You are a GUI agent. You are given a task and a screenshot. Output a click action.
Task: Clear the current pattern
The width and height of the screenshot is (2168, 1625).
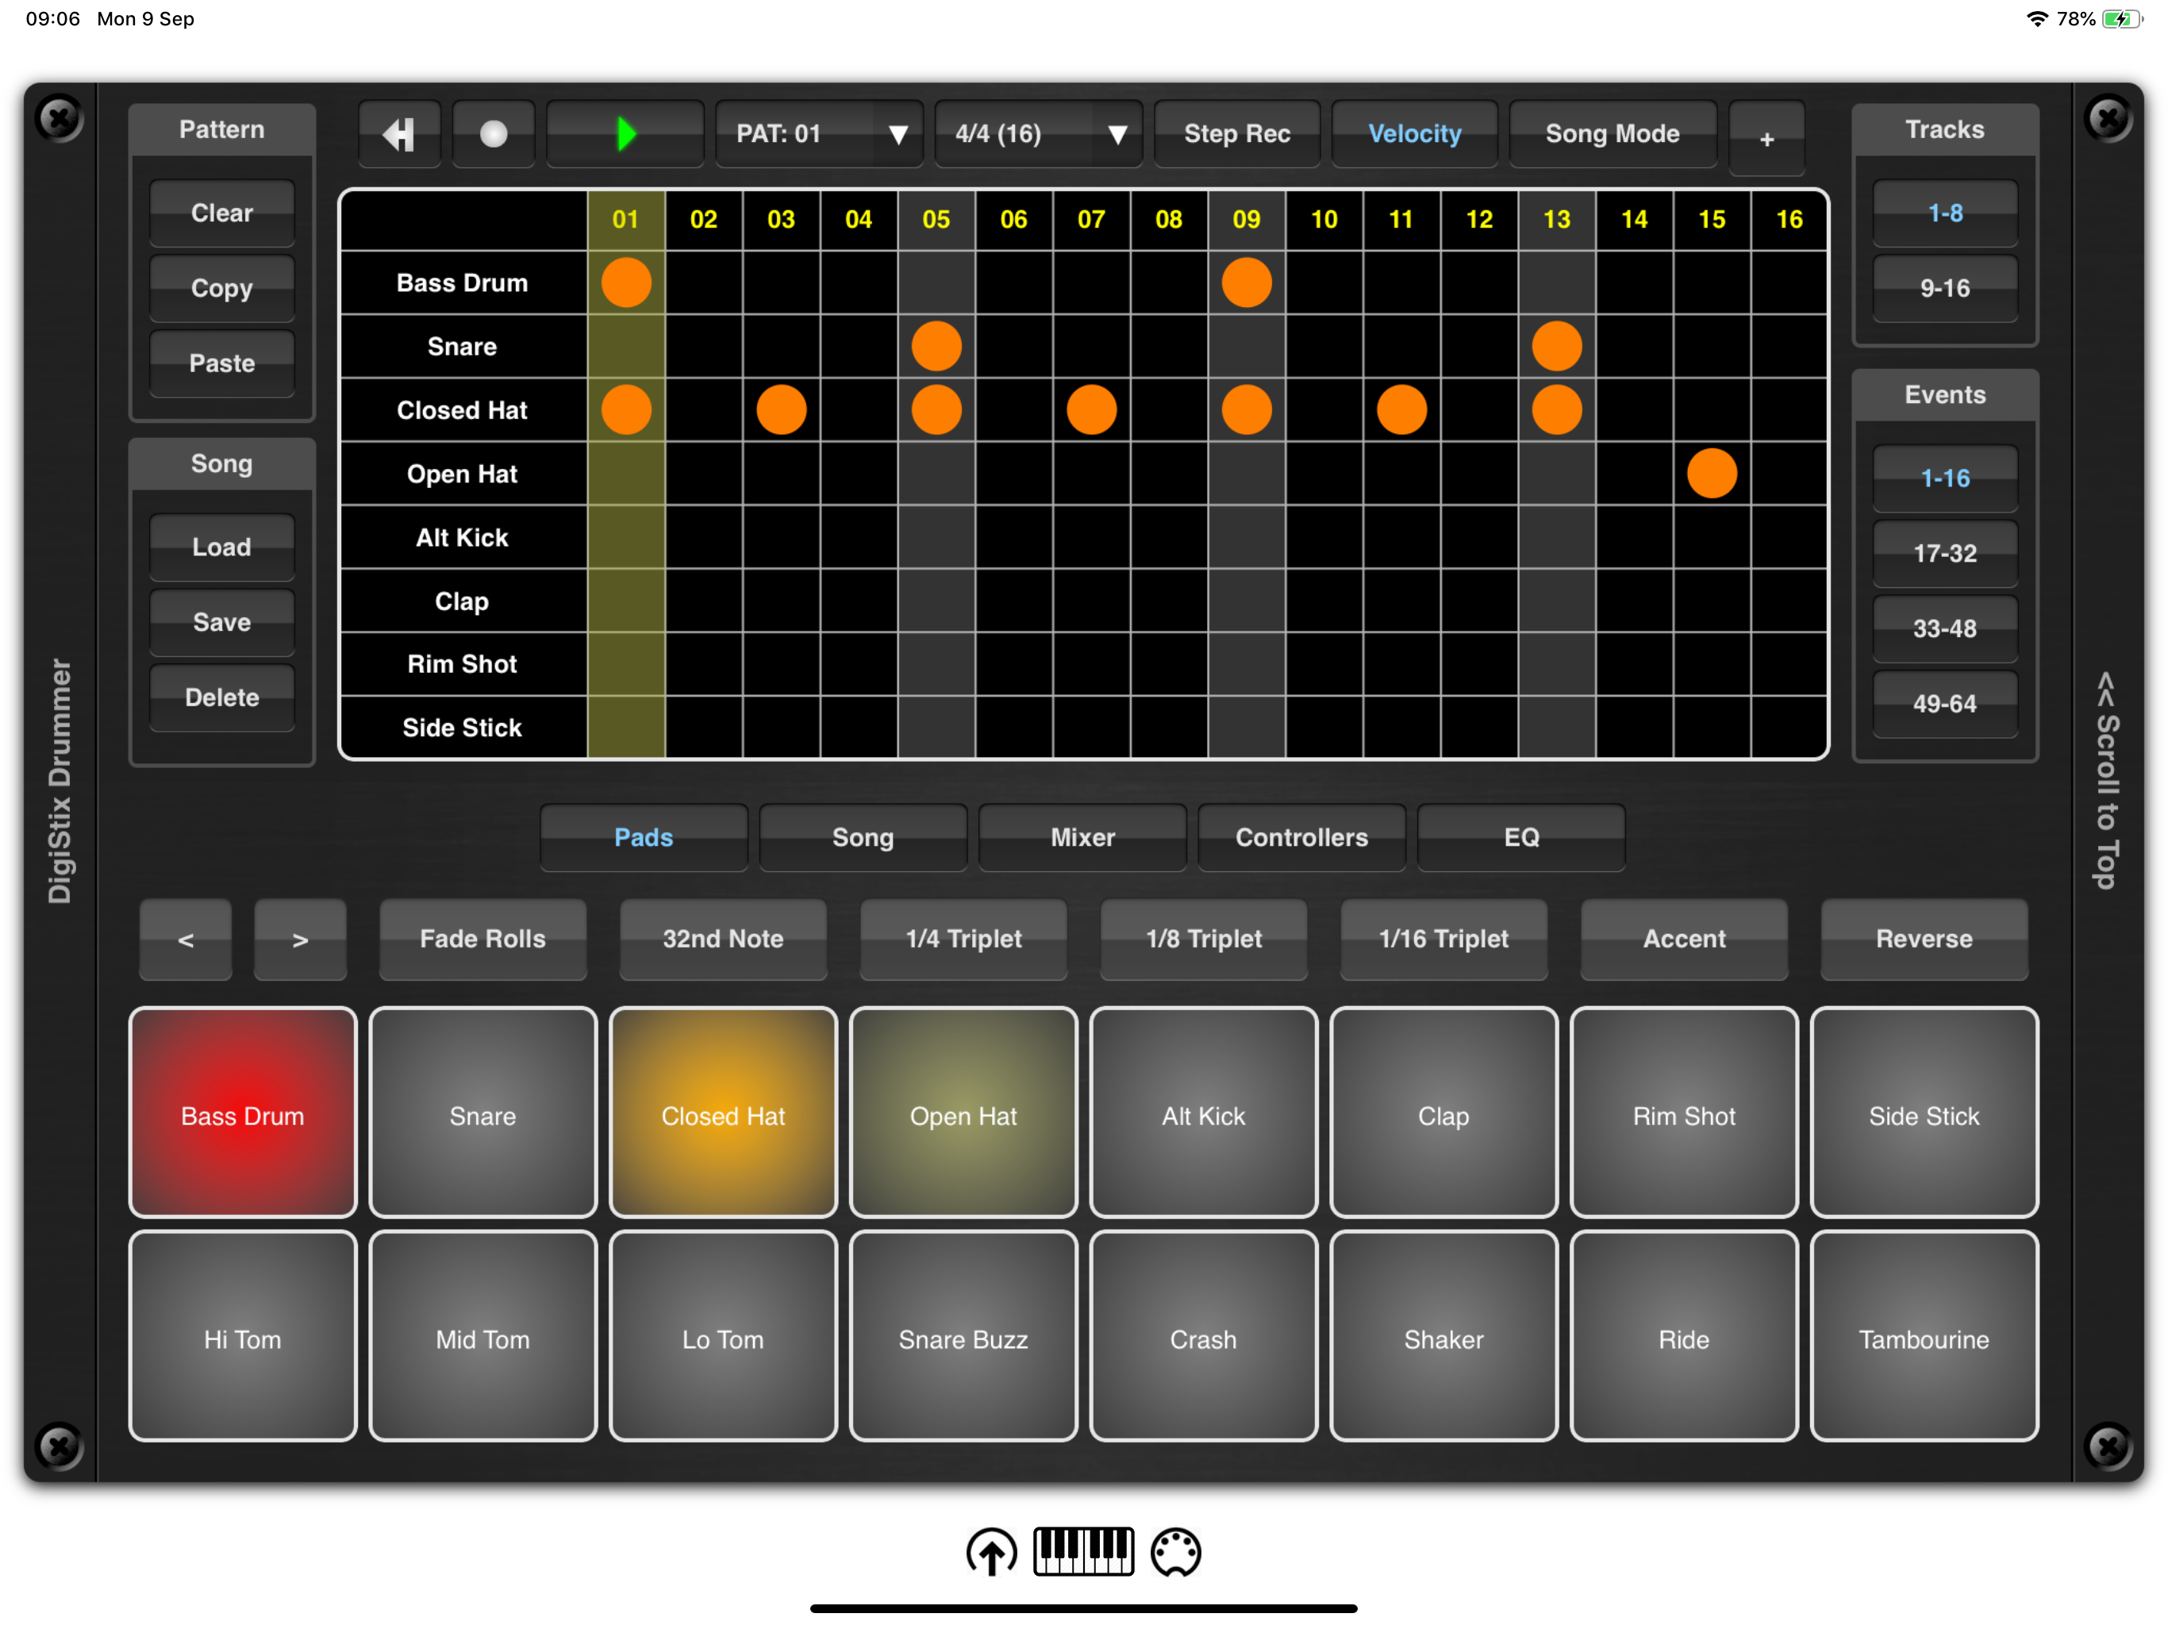[221, 213]
